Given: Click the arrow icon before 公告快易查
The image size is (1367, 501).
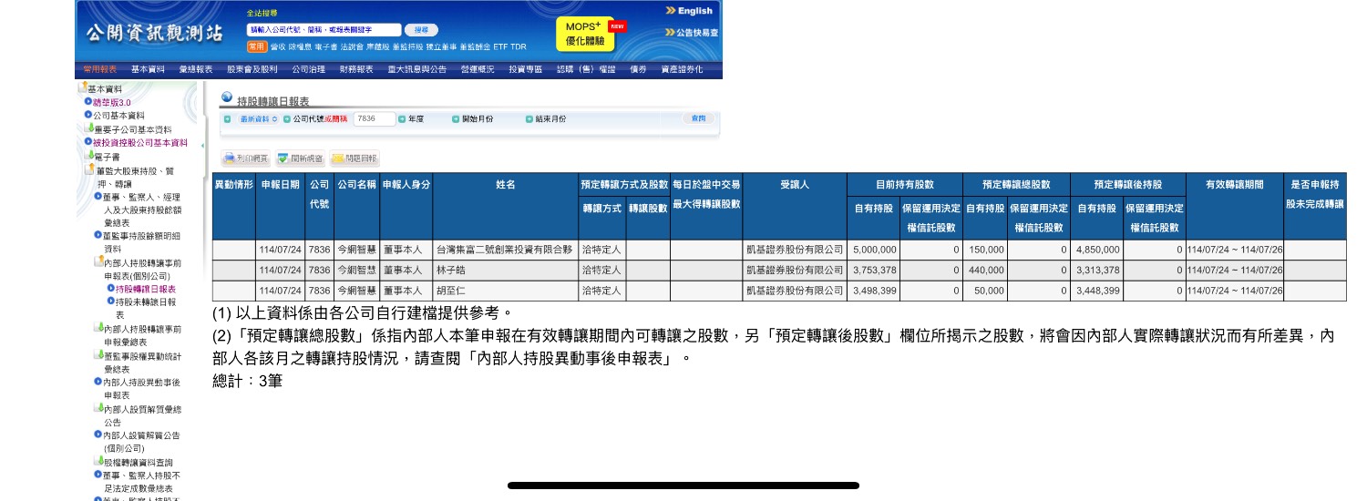Looking at the screenshot, I should pyautogui.click(x=671, y=32).
